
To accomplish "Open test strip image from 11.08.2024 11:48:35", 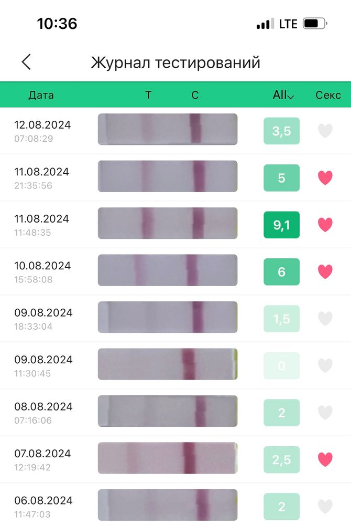I will (x=168, y=224).
